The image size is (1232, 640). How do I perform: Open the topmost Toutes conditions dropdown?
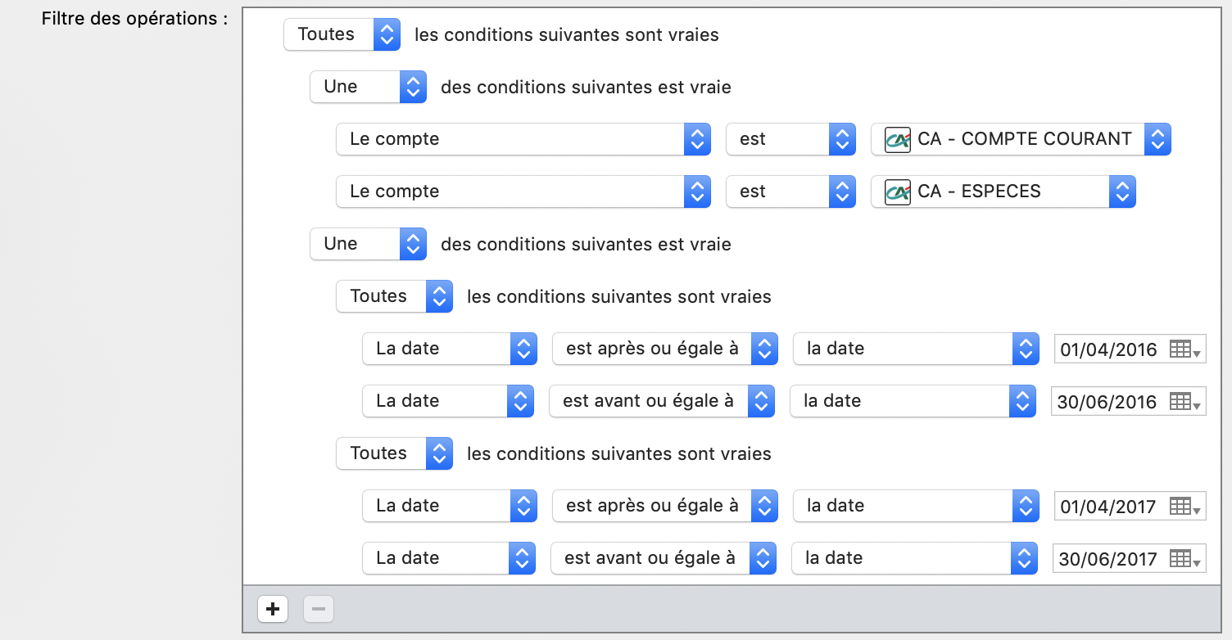click(x=342, y=34)
